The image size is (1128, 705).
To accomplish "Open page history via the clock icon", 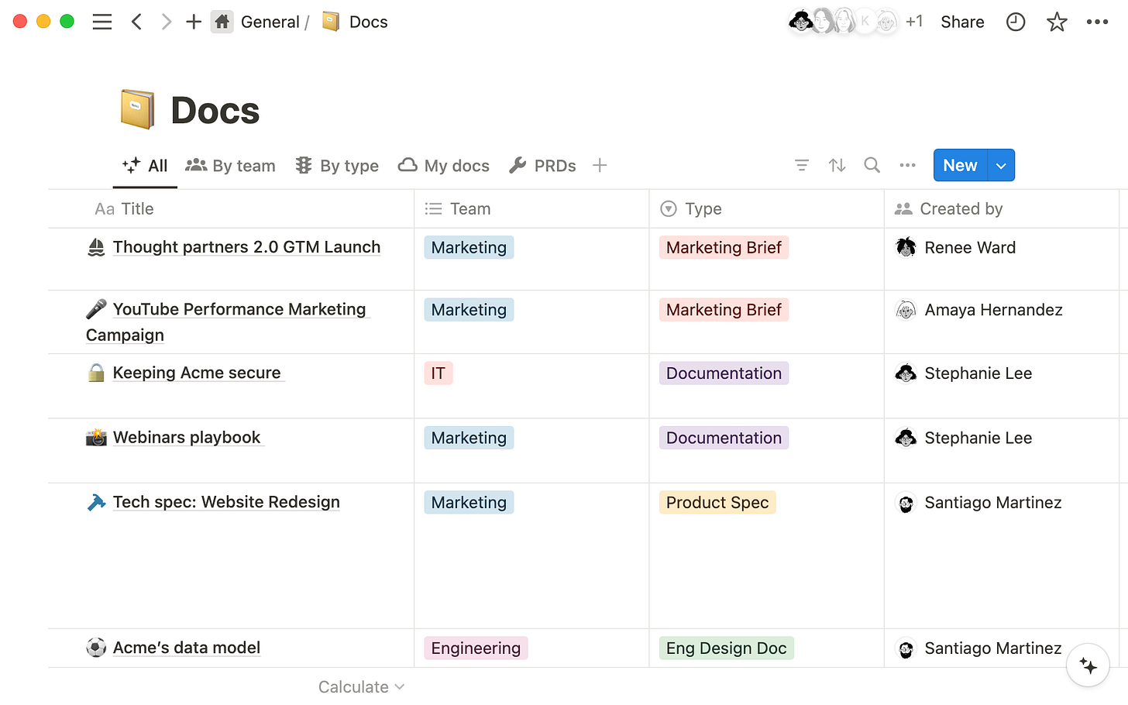I will (x=1015, y=22).
